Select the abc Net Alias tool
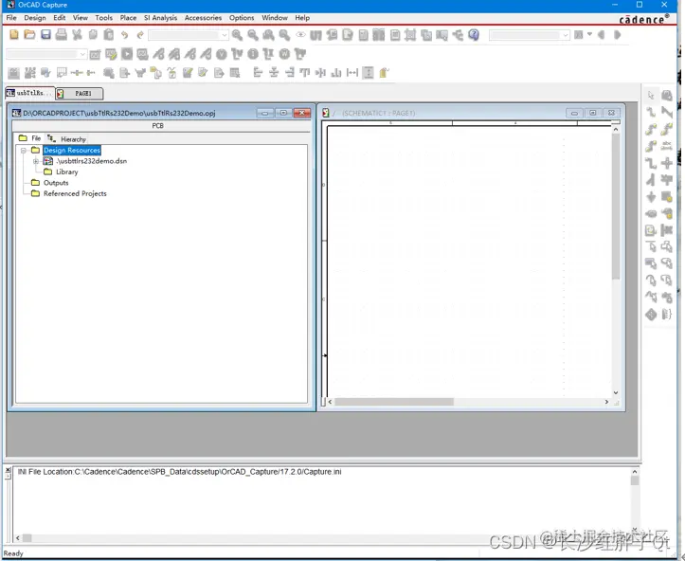Screen dimensions: 685x561 (667, 146)
